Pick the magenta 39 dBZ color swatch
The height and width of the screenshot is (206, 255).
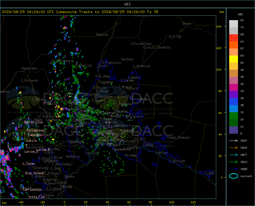[x=233, y=88]
